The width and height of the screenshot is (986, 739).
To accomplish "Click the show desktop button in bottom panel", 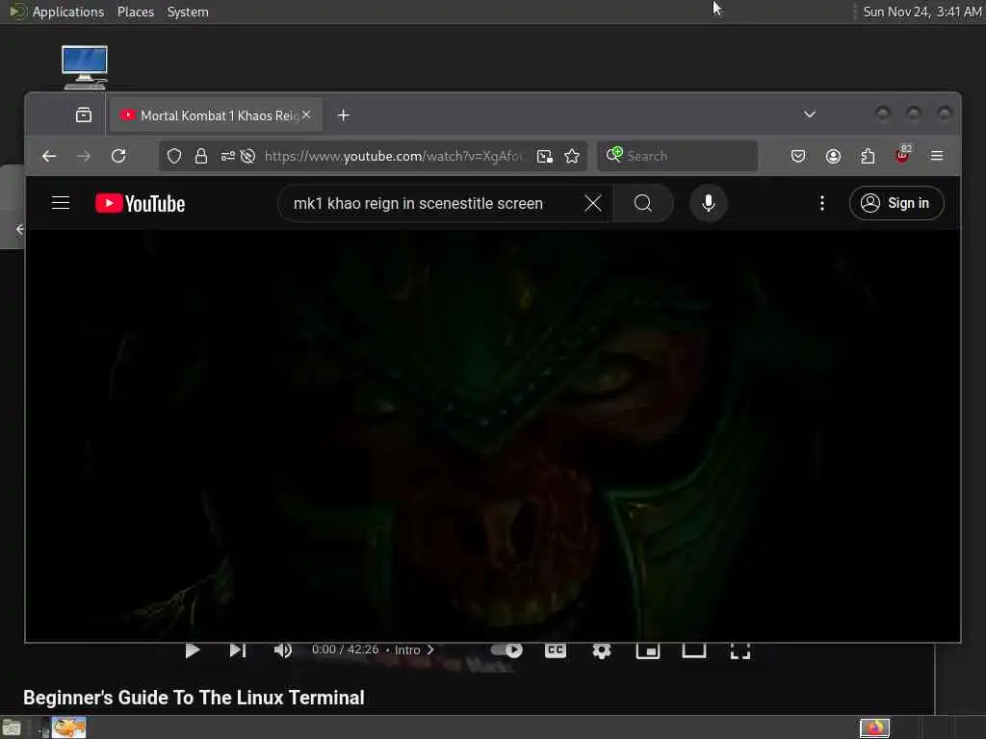I will (x=12, y=727).
